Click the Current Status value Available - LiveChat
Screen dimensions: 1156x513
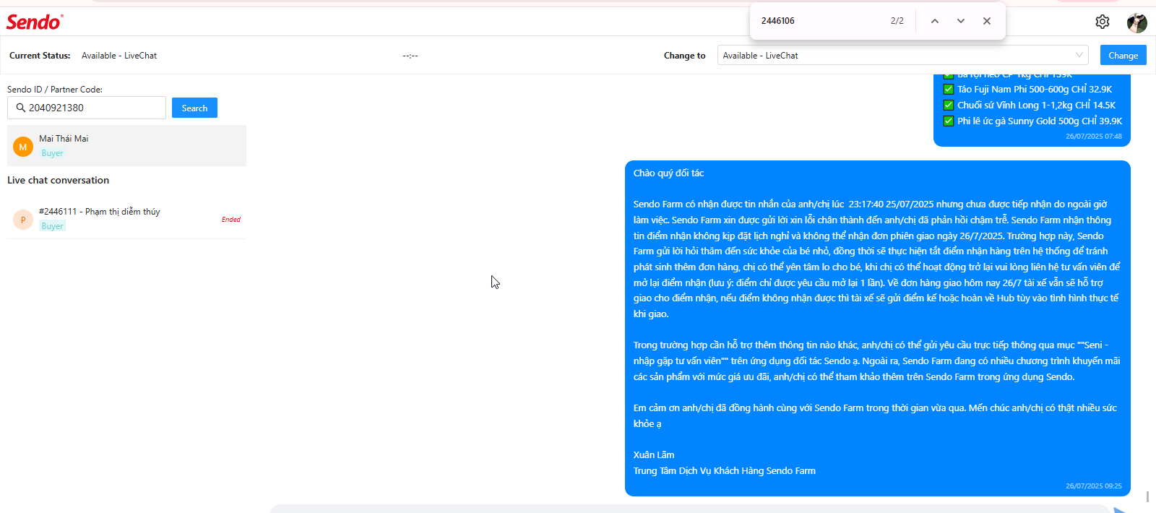coord(119,56)
